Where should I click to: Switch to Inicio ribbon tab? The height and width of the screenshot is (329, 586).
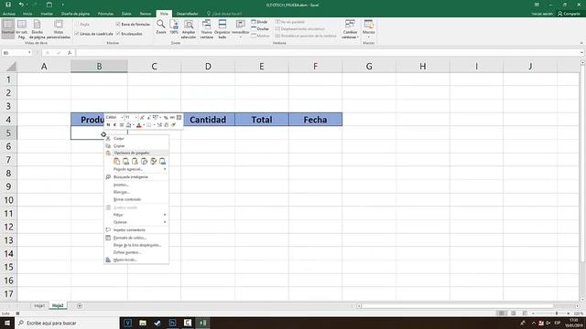coord(27,14)
